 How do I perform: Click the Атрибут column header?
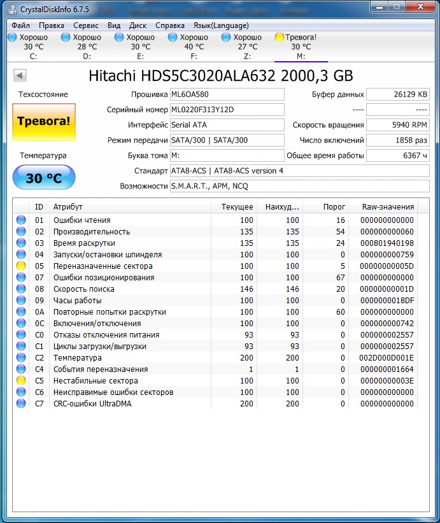130,207
